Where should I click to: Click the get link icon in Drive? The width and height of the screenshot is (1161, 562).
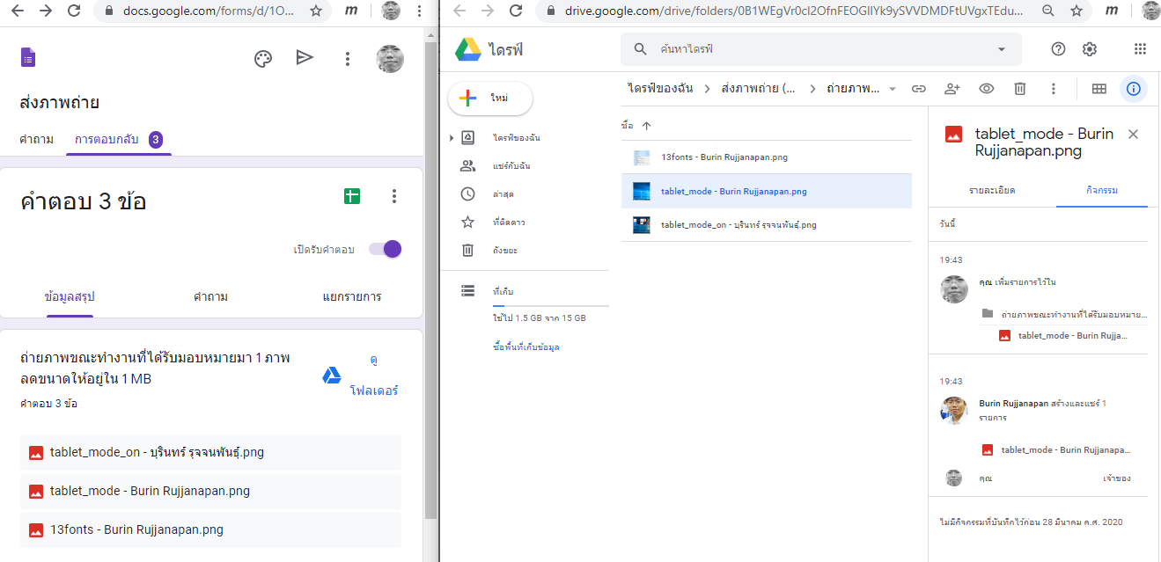tap(918, 89)
